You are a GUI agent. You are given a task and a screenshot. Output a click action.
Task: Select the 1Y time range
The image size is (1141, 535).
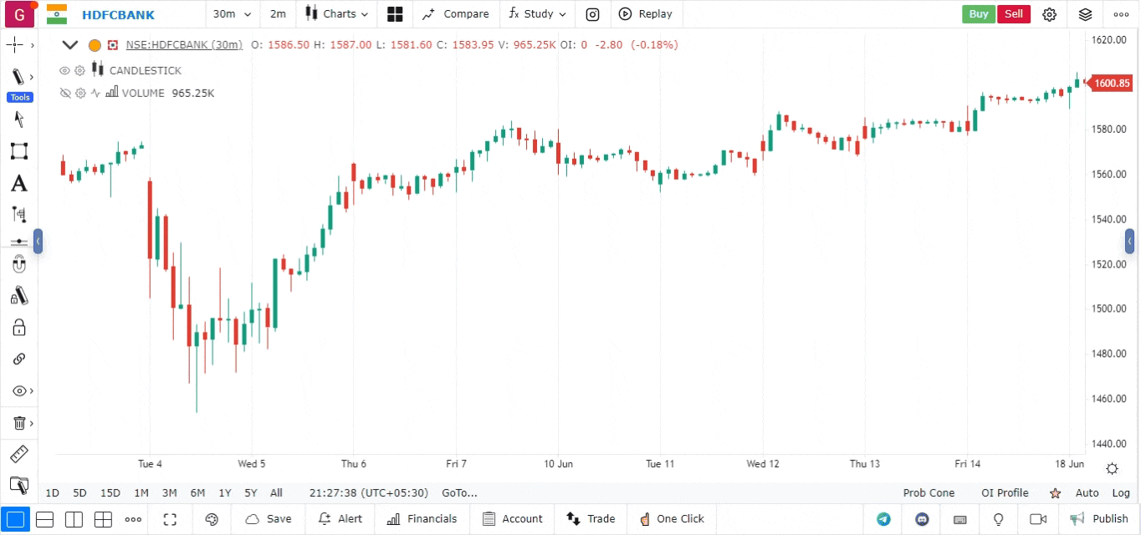click(225, 493)
